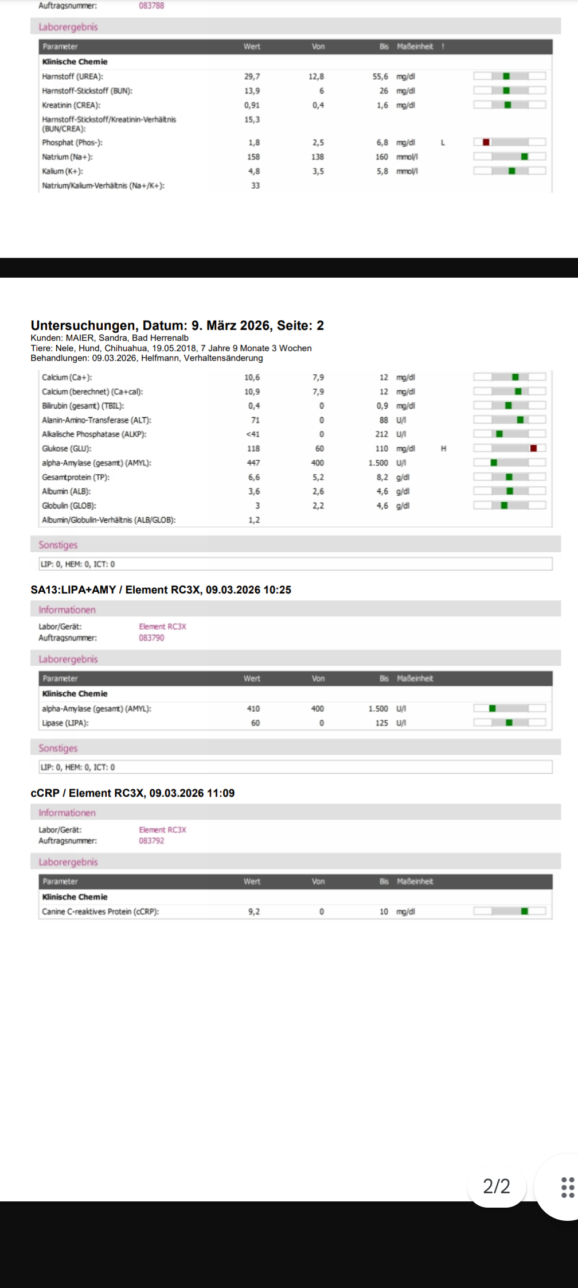Click the red Glukose range indicator
The width and height of the screenshot is (578, 1288).
point(533,448)
